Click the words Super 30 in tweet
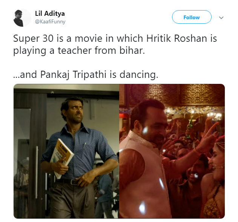Image resolution: width=238 pixels, height=222 pixels. click(x=34, y=38)
